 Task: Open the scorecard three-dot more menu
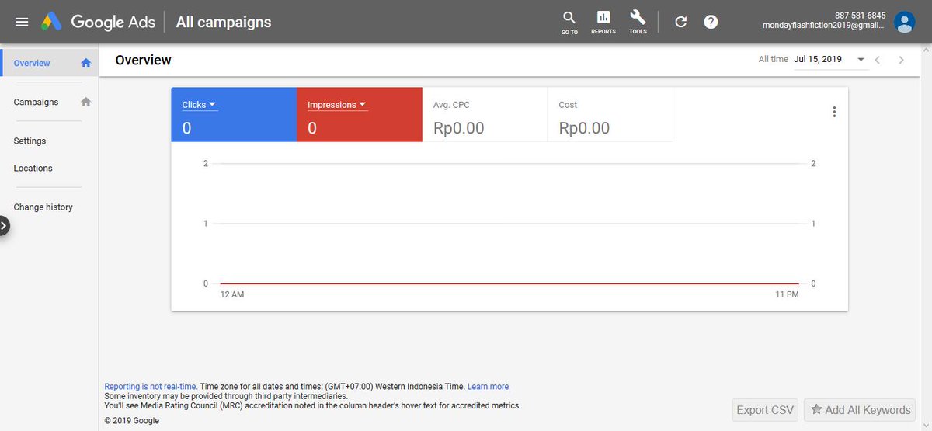click(x=834, y=112)
